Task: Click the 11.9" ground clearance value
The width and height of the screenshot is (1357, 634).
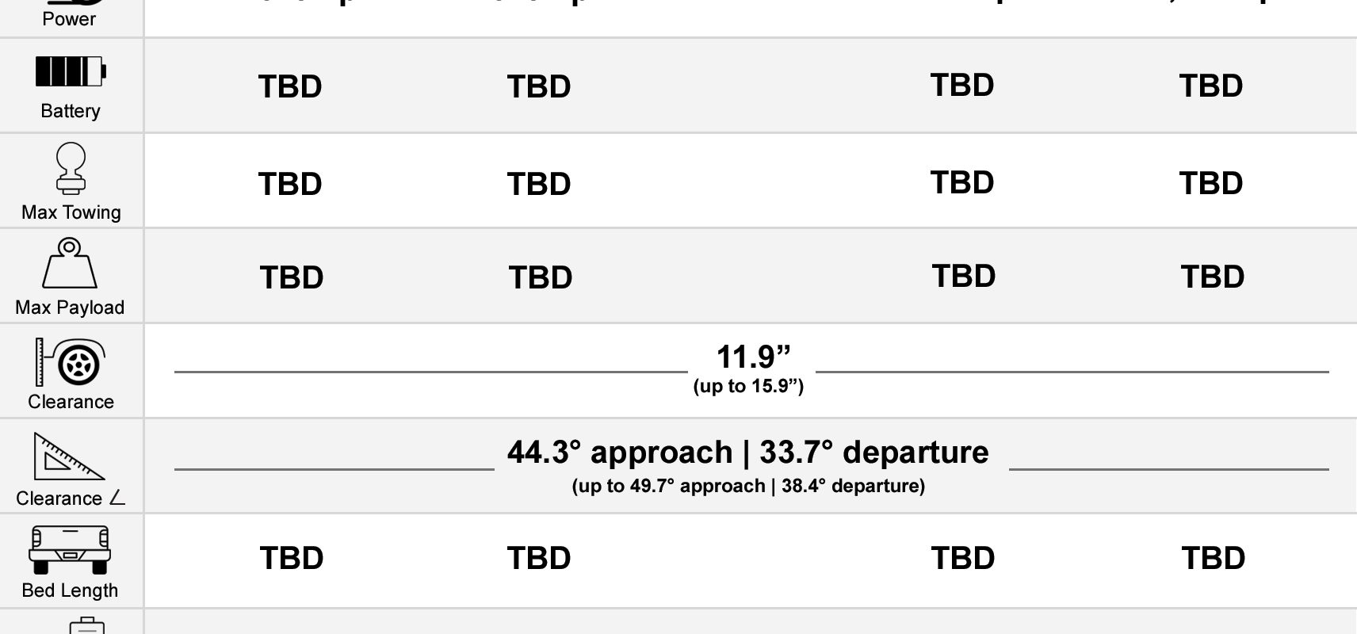Action: click(753, 357)
